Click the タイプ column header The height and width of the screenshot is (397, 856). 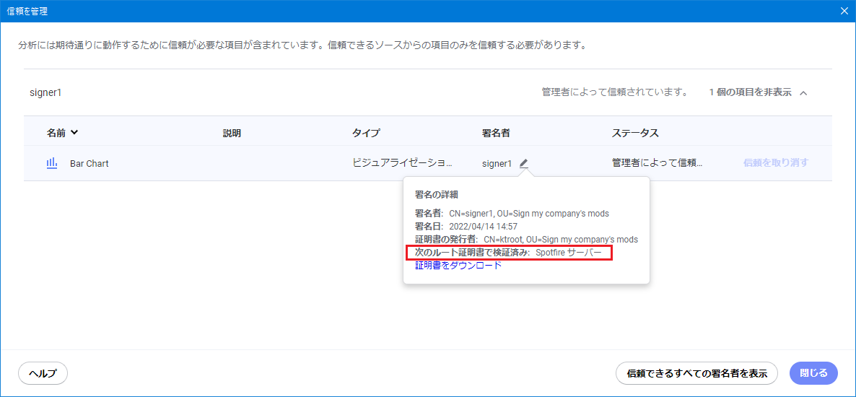pos(366,133)
